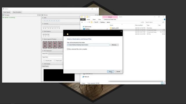The image size is (186, 104).
Task: Toggle push button 3 checkbox
Action: tap(43, 34)
